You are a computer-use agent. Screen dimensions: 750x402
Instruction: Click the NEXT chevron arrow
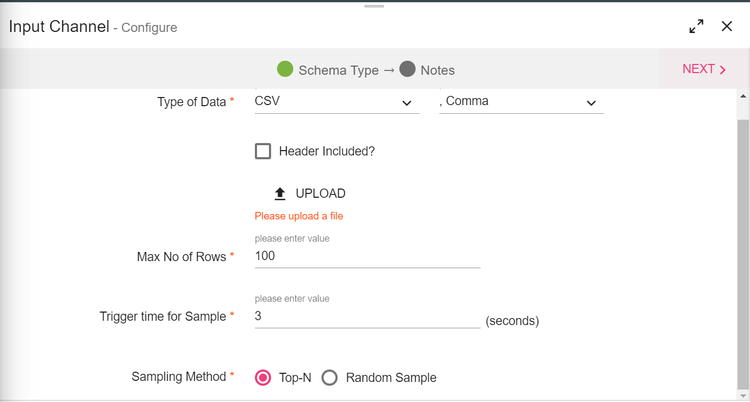[722, 70]
